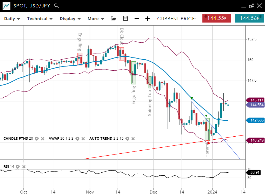Image resolution: width=265 pixels, height=196 pixels.
Task: Open the Display dropdown menu
Action: point(70,19)
